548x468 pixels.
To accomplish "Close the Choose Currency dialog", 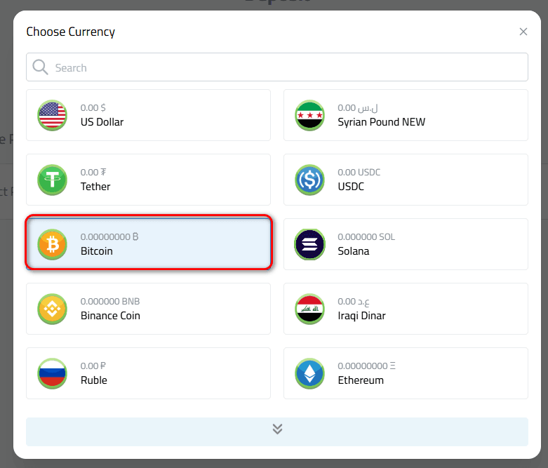I will [x=523, y=32].
